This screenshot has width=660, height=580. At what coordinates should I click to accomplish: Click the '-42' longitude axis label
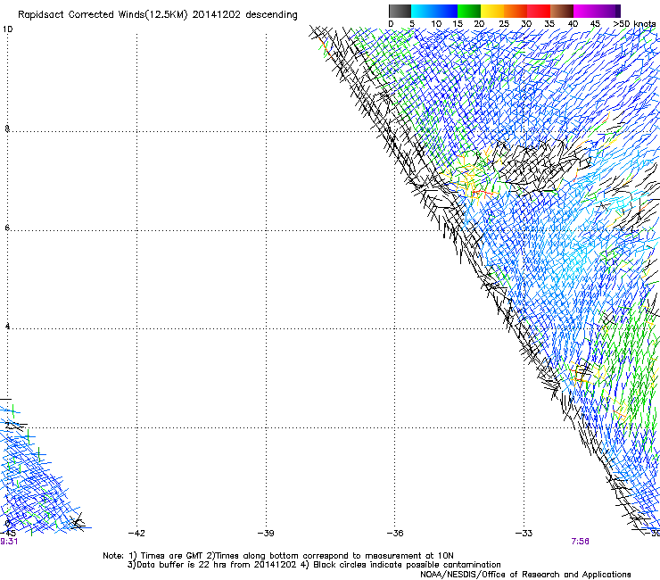point(136,534)
